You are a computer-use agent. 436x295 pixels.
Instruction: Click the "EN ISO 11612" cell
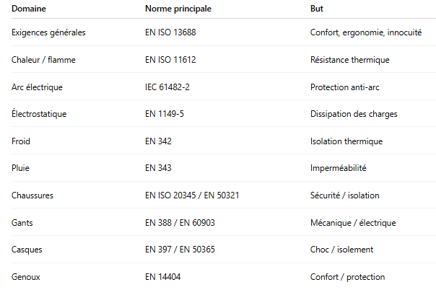pyautogui.click(x=170, y=60)
